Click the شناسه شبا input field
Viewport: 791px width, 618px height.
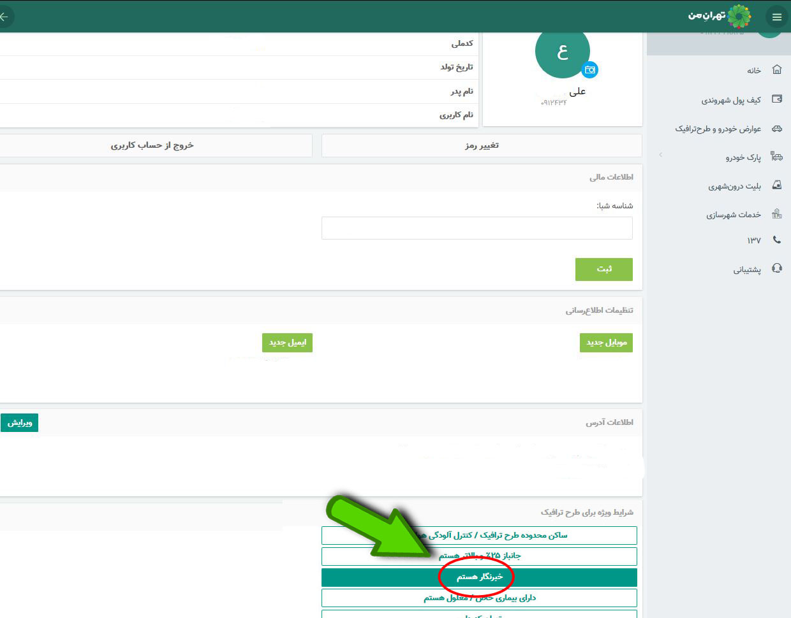point(477,228)
